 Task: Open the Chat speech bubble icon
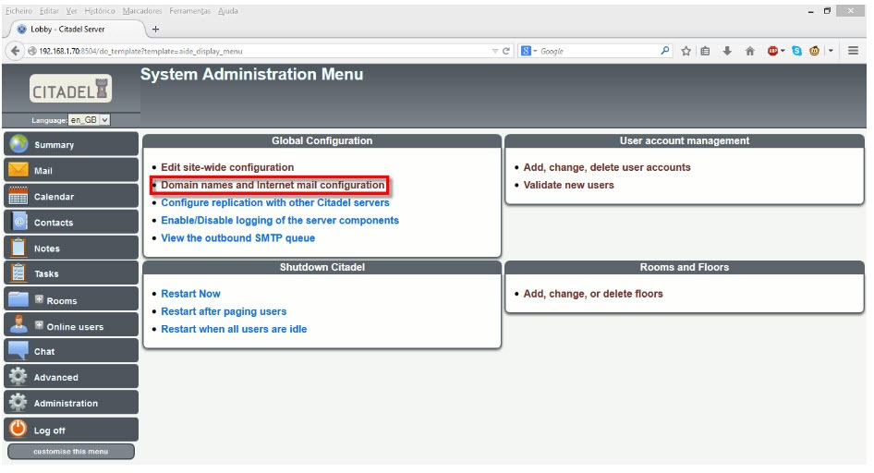tap(18, 351)
